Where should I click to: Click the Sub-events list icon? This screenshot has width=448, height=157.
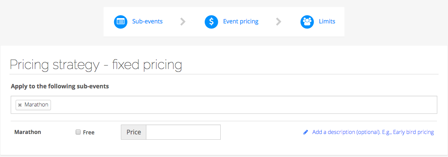[120, 22]
